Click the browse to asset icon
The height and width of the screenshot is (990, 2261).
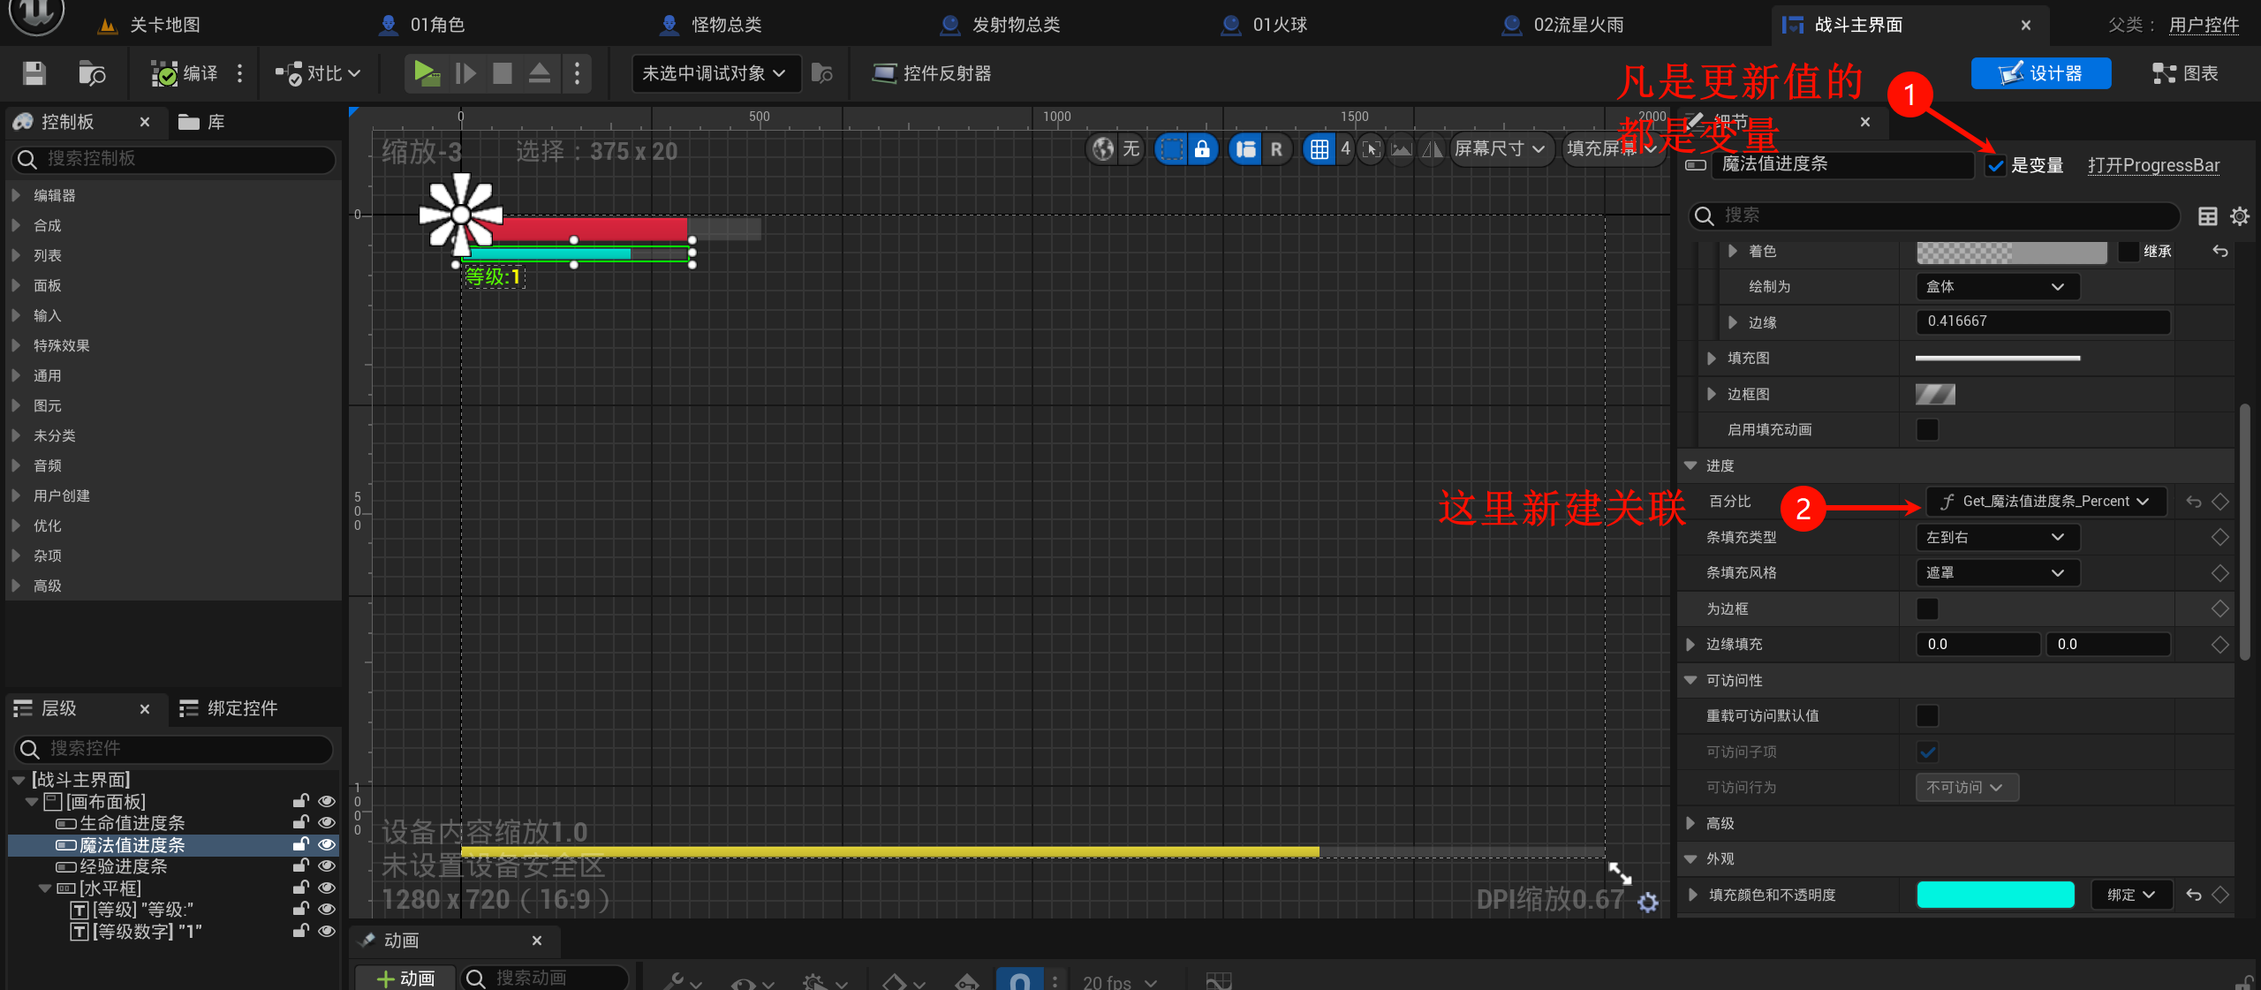tap(91, 73)
